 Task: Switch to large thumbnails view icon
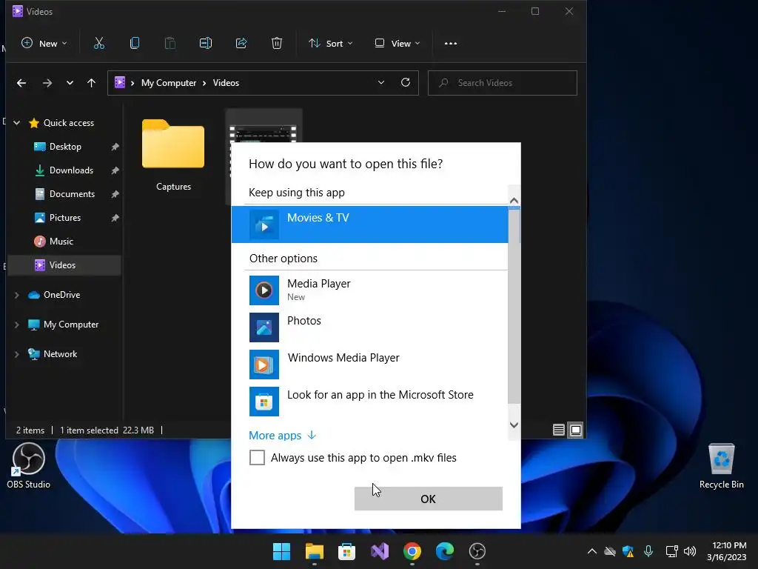click(576, 430)
